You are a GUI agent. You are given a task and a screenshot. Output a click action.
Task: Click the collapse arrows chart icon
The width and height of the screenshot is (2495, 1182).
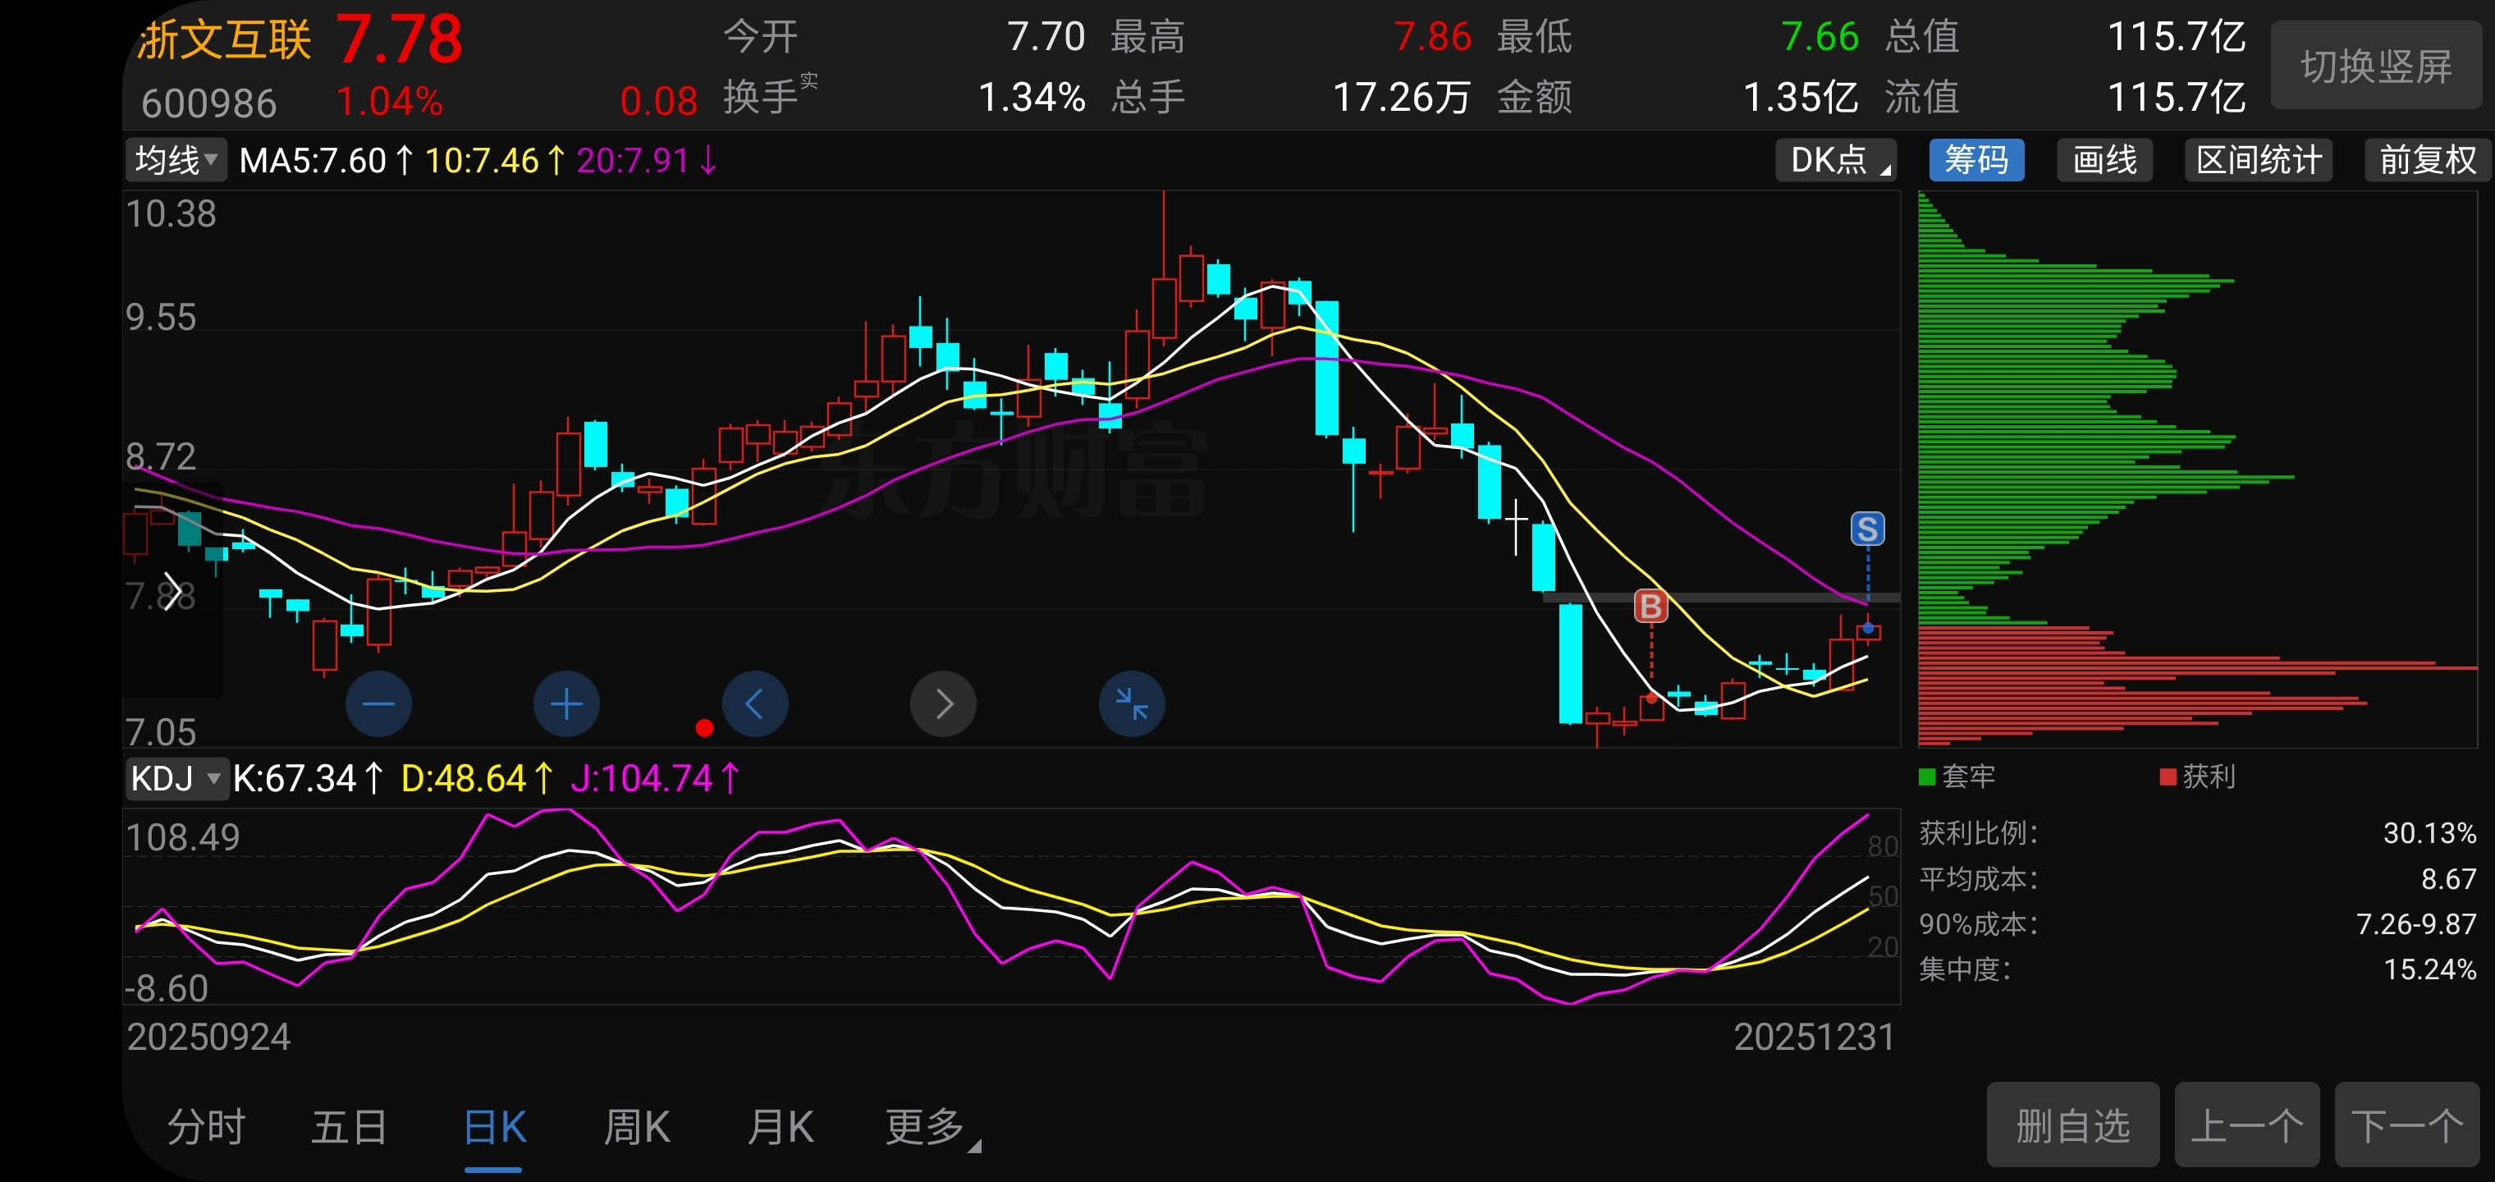pyautogui.click(x=1131, y=703)
